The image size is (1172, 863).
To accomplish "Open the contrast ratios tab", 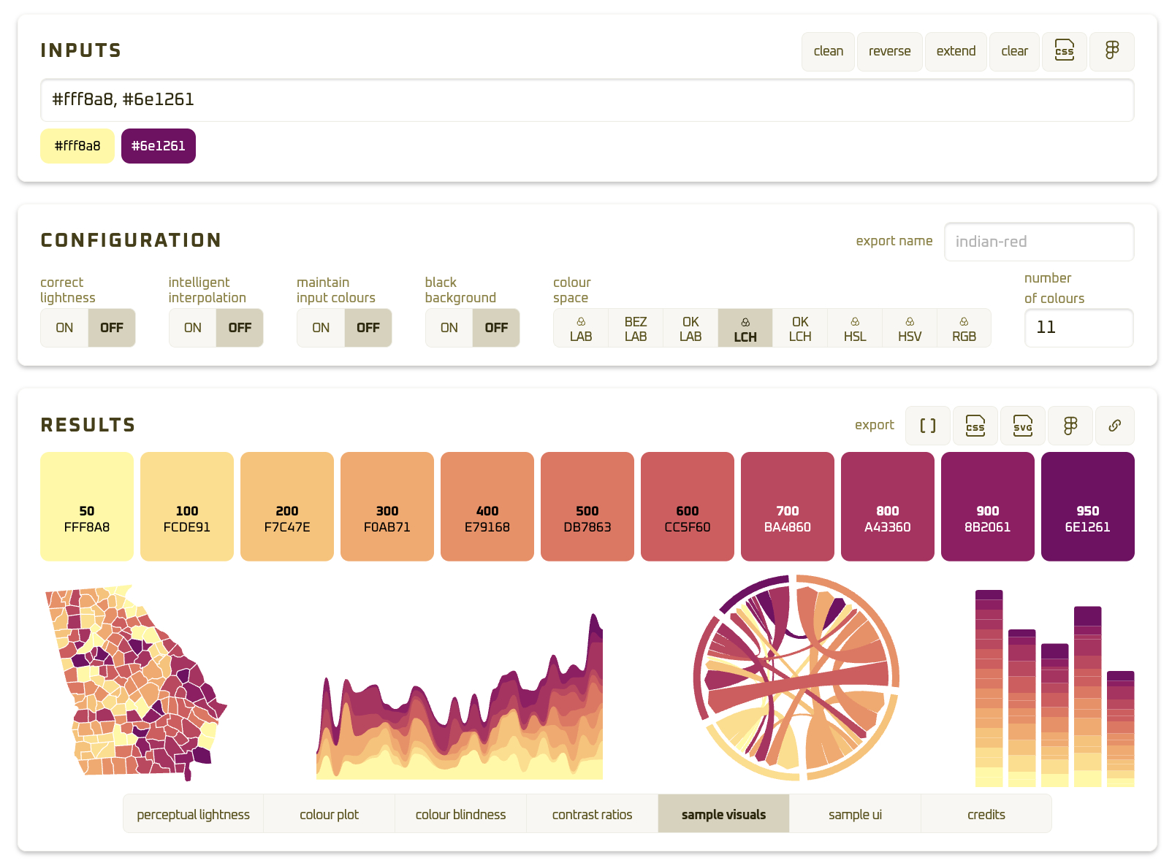I will pos(592,814).
